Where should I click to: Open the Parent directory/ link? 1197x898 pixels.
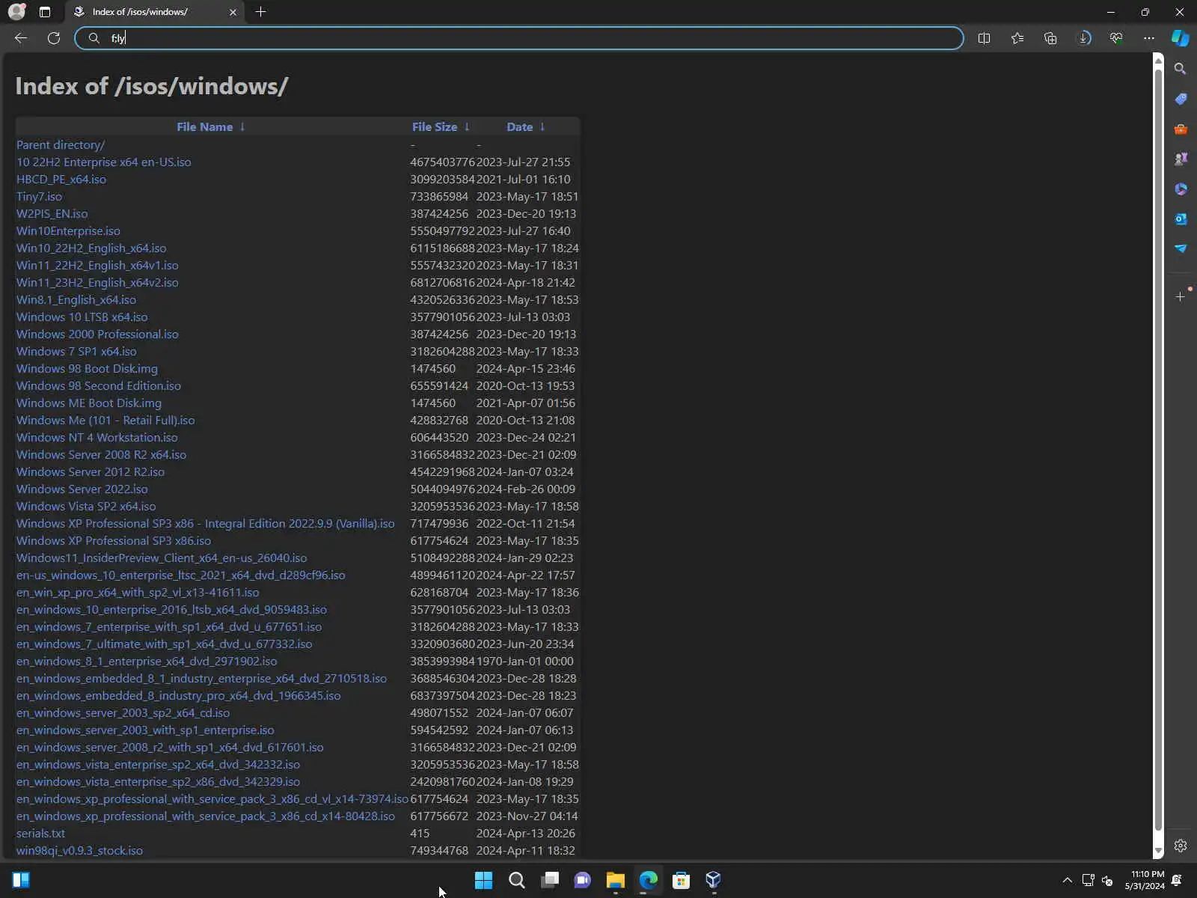[x=61, y=145]
